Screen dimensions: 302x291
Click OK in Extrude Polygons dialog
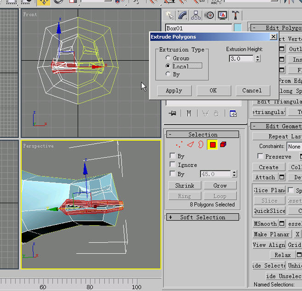[x=214, y=91]
